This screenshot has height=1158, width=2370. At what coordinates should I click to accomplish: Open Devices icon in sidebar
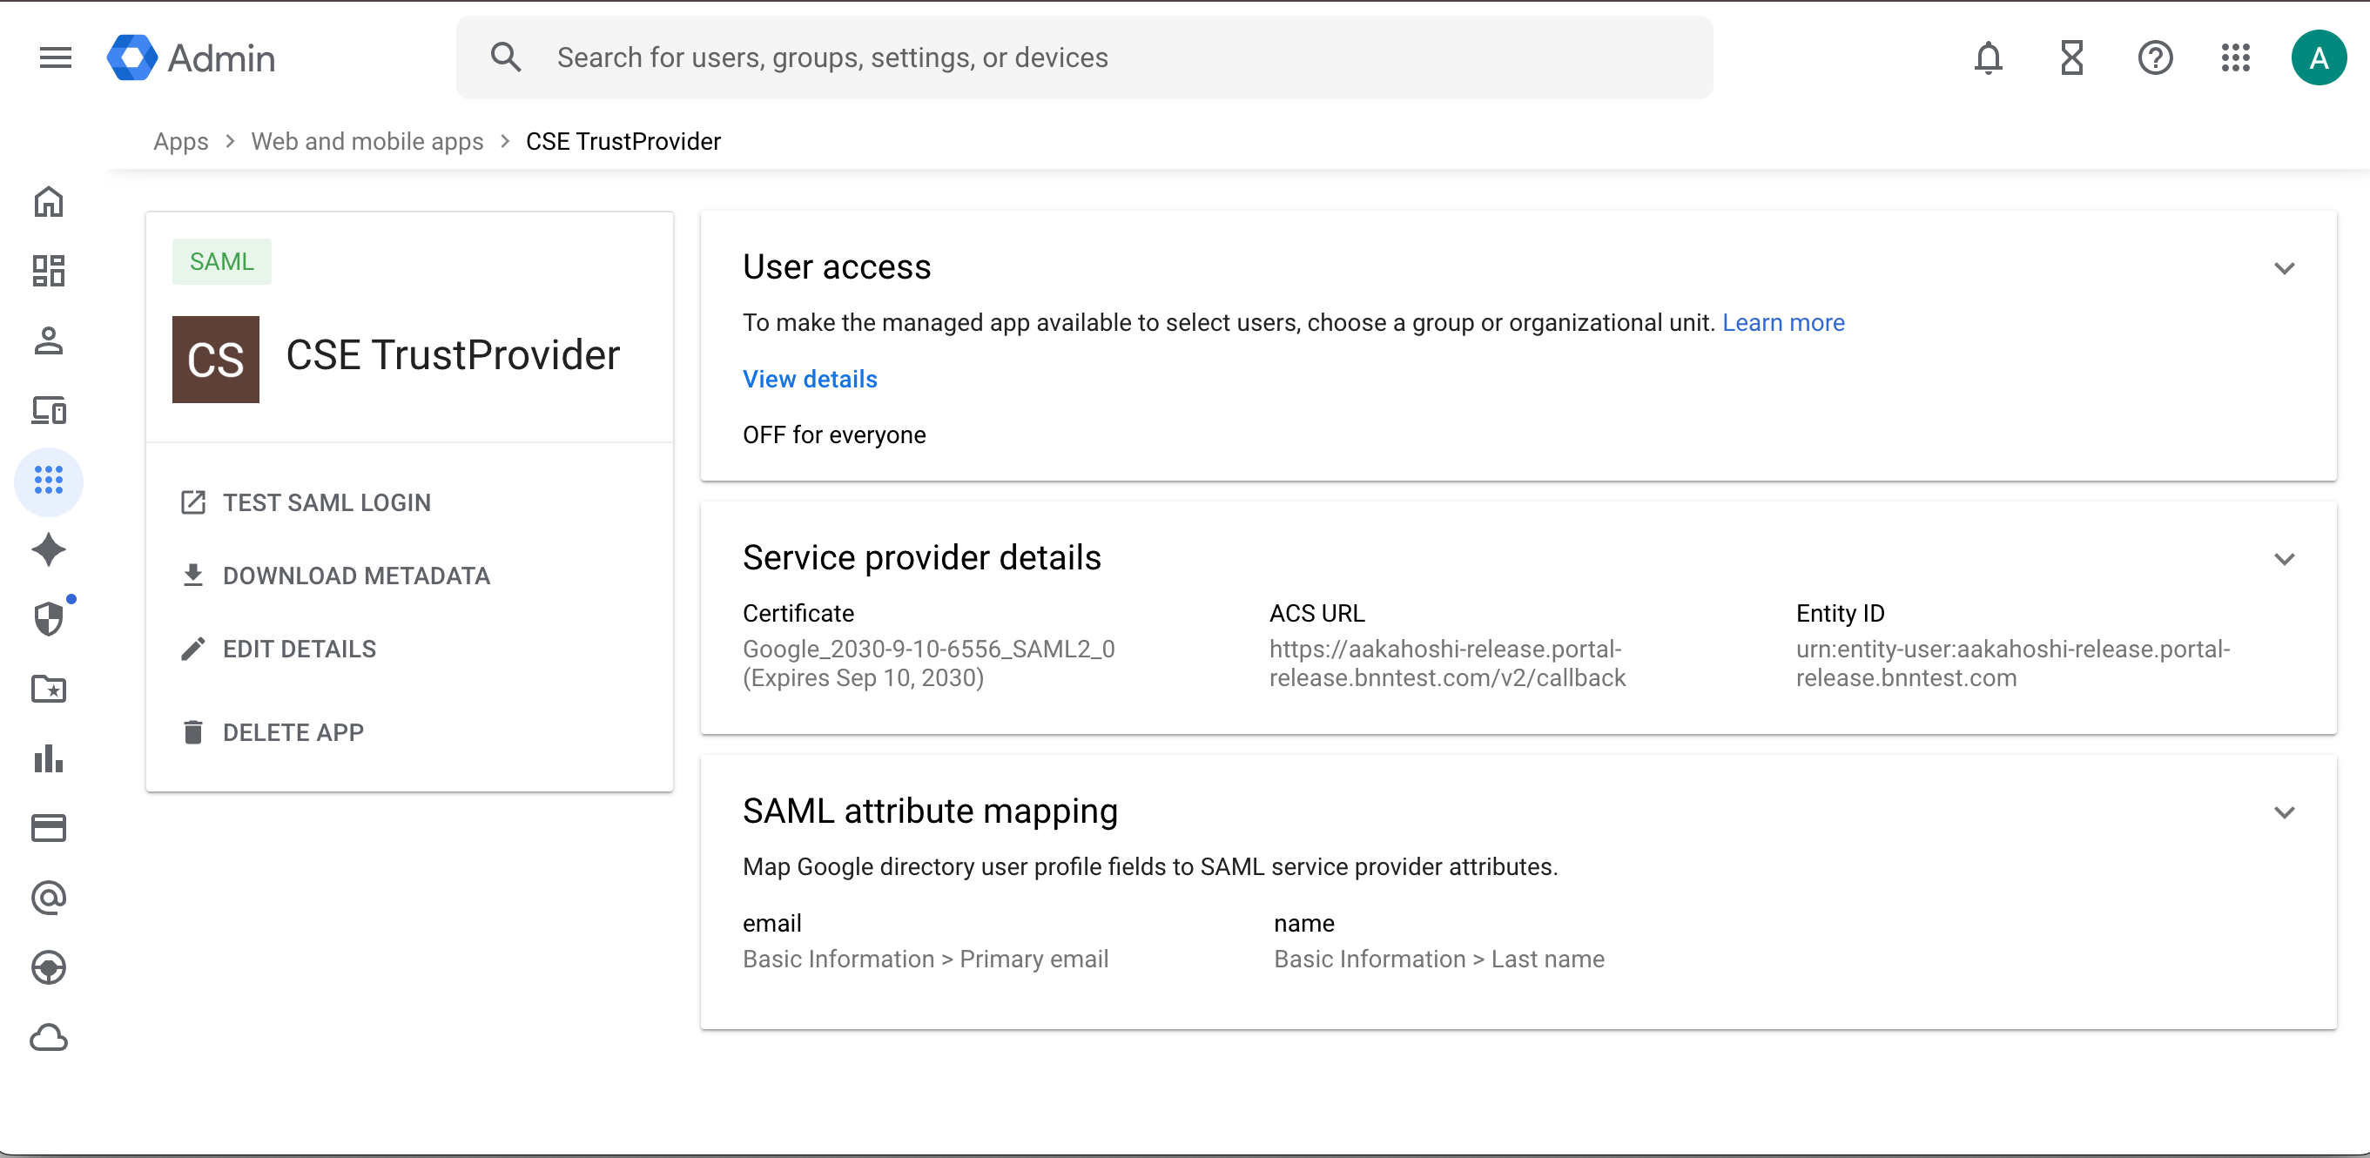pos(49,410)
